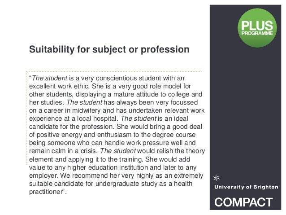This screenshot has height=215, width=286.
Task: Click the word "practitioner" on the last line
Action: pyautogui.click(x=46, y=192)
